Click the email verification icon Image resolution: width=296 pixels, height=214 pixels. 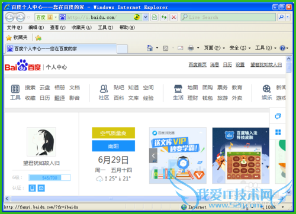pyautogui.click(x=41, y=188)
